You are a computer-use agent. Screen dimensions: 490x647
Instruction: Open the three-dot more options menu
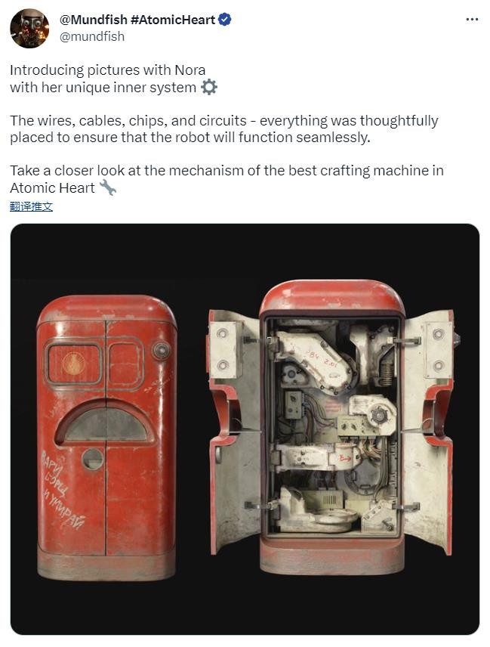coord(471,20)
